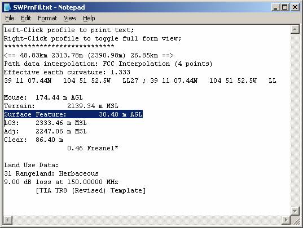Click the vertical scrollbar up arrow
The width and height of the screenshot is (303, 228).
[295, 29]
